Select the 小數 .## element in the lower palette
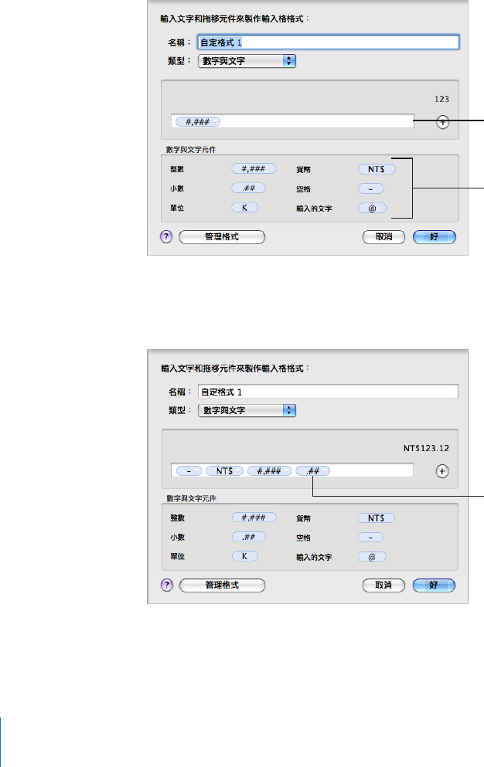 tap(249, 536)
